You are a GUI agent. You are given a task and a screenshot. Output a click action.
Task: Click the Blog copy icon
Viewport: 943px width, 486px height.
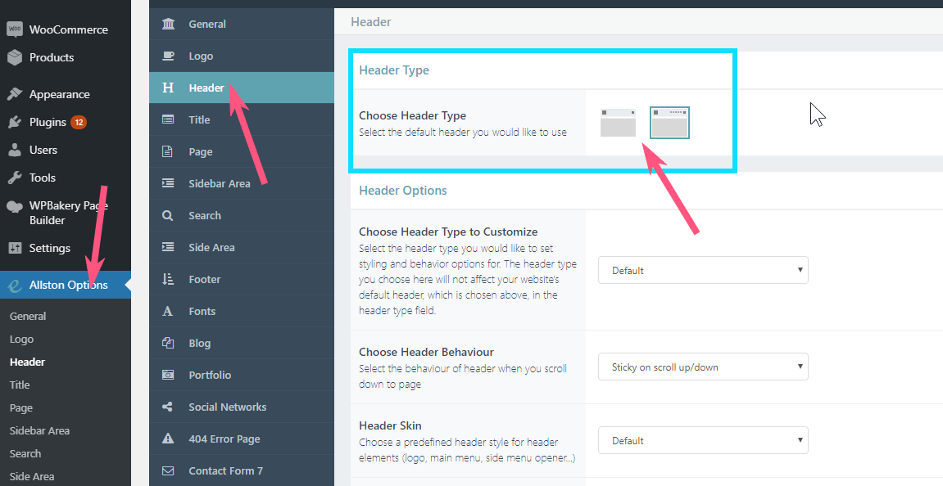[169, 343]
